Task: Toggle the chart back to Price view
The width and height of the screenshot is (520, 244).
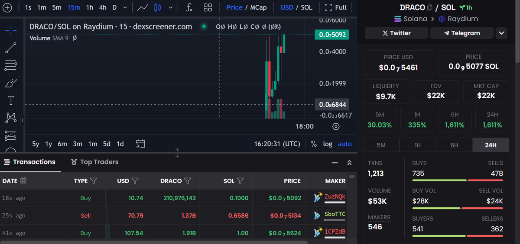Action: pos(234,7)
